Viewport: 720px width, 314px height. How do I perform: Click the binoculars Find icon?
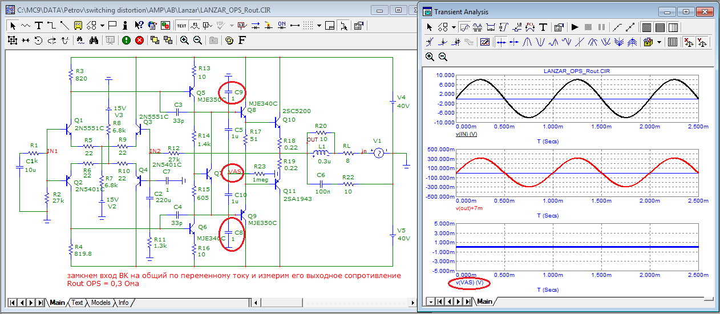[x=94, y=41]
